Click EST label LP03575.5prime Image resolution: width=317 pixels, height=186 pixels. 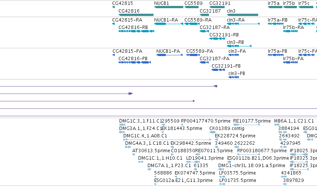tap(237, 173)
